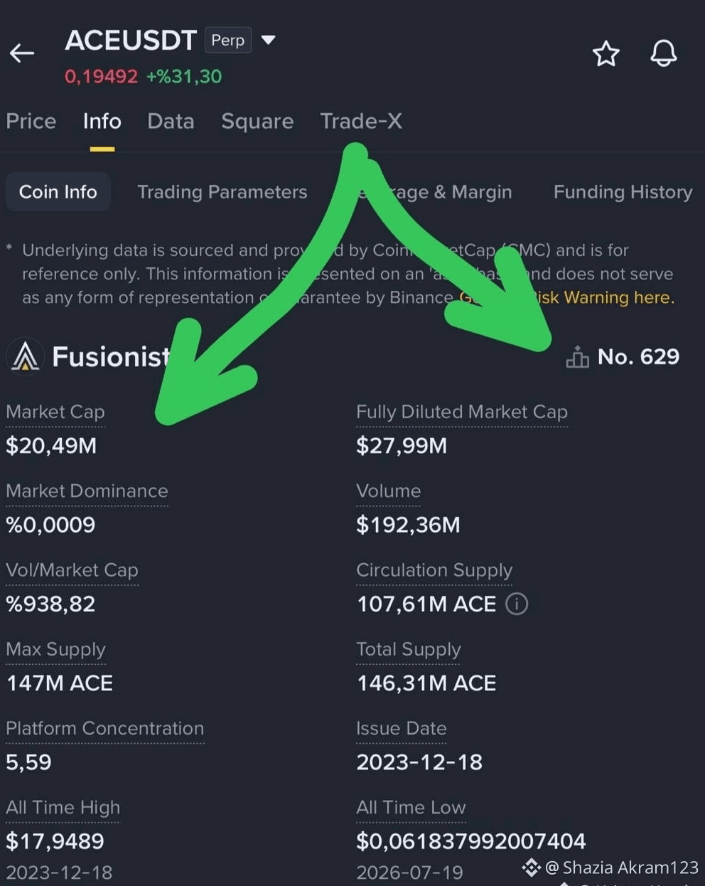Open the Funding History sub-tab
The image size is (705, 886).
pyautogui.click(x=623, y=192)
